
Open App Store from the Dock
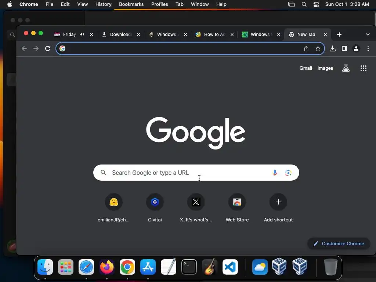pos(148,267)
